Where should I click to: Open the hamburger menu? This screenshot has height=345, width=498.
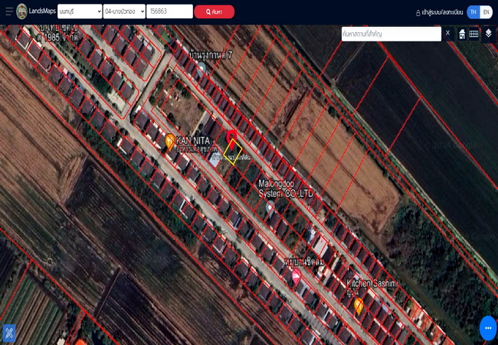(9, 11)
